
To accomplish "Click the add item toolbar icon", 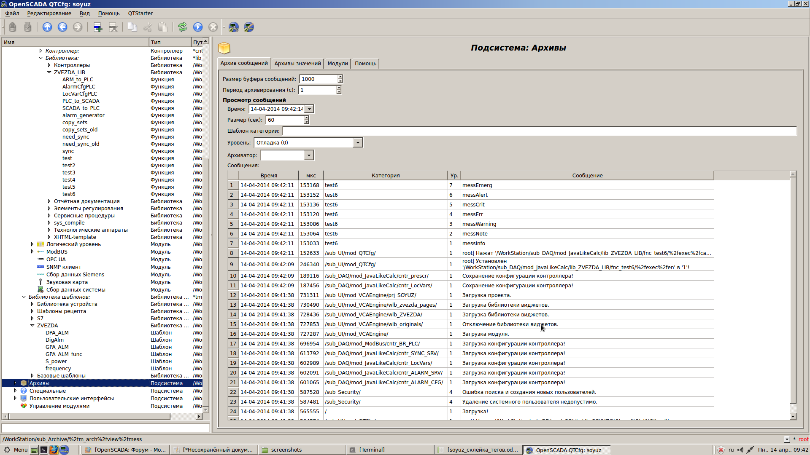I will pos(98,27).
